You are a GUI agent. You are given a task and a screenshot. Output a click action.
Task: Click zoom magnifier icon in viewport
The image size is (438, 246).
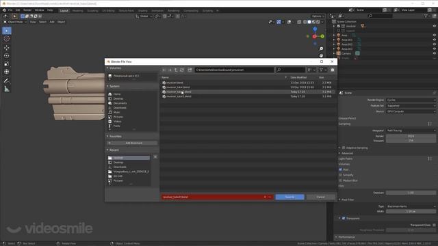click(x=321, y=49)
